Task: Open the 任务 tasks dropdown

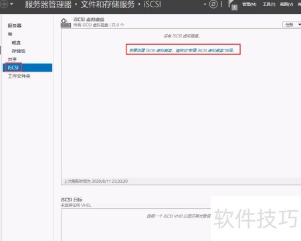Action: pyautogui.click(x=292, y=24)
